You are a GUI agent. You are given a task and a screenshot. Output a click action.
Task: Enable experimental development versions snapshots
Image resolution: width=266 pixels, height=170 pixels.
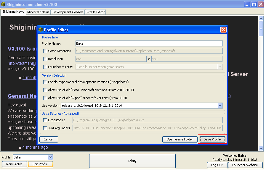(x=45, y=82)
